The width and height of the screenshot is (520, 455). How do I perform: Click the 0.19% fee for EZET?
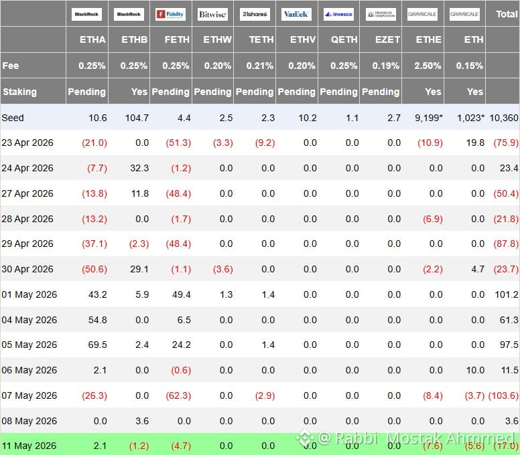tap(386, 66)
